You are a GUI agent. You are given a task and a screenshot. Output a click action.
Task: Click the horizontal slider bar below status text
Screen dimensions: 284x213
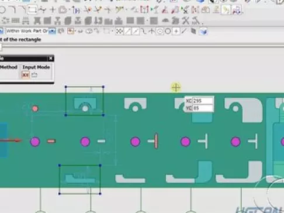[142, 47]
